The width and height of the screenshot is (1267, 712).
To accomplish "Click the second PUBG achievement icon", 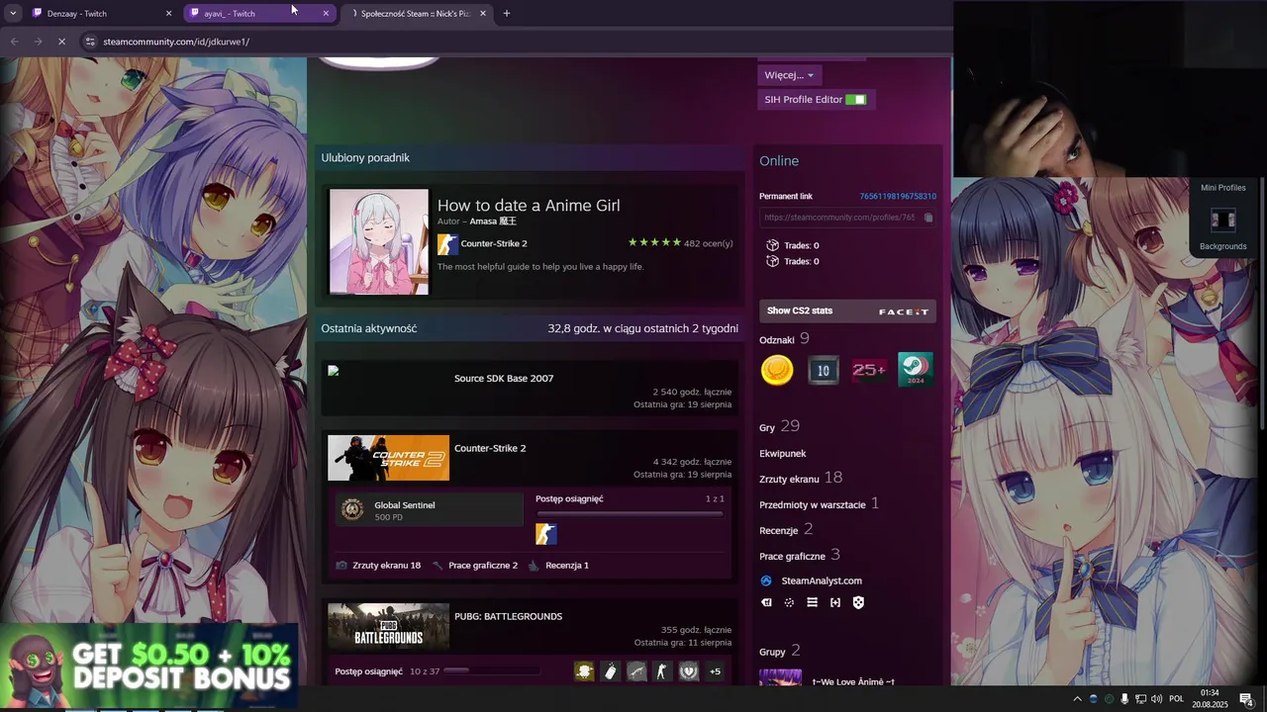I will pos(611,671).
